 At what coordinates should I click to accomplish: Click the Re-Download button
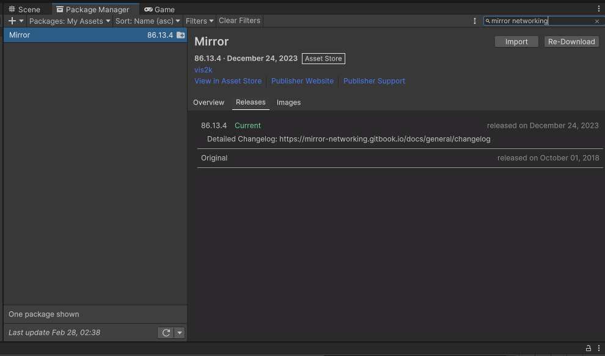pos(571,42)
